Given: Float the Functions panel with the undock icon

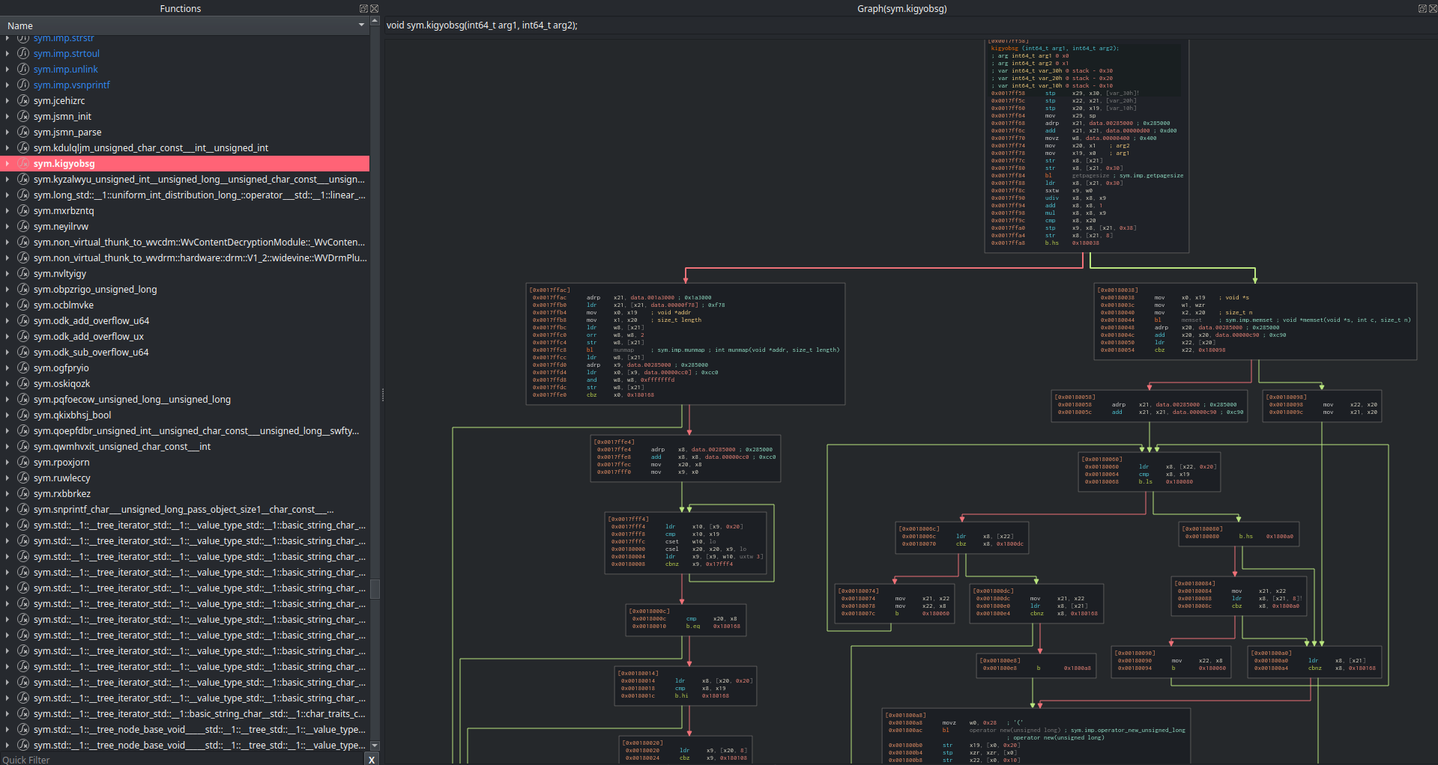Looking at the screenshot, I should (x=363, y=9).
